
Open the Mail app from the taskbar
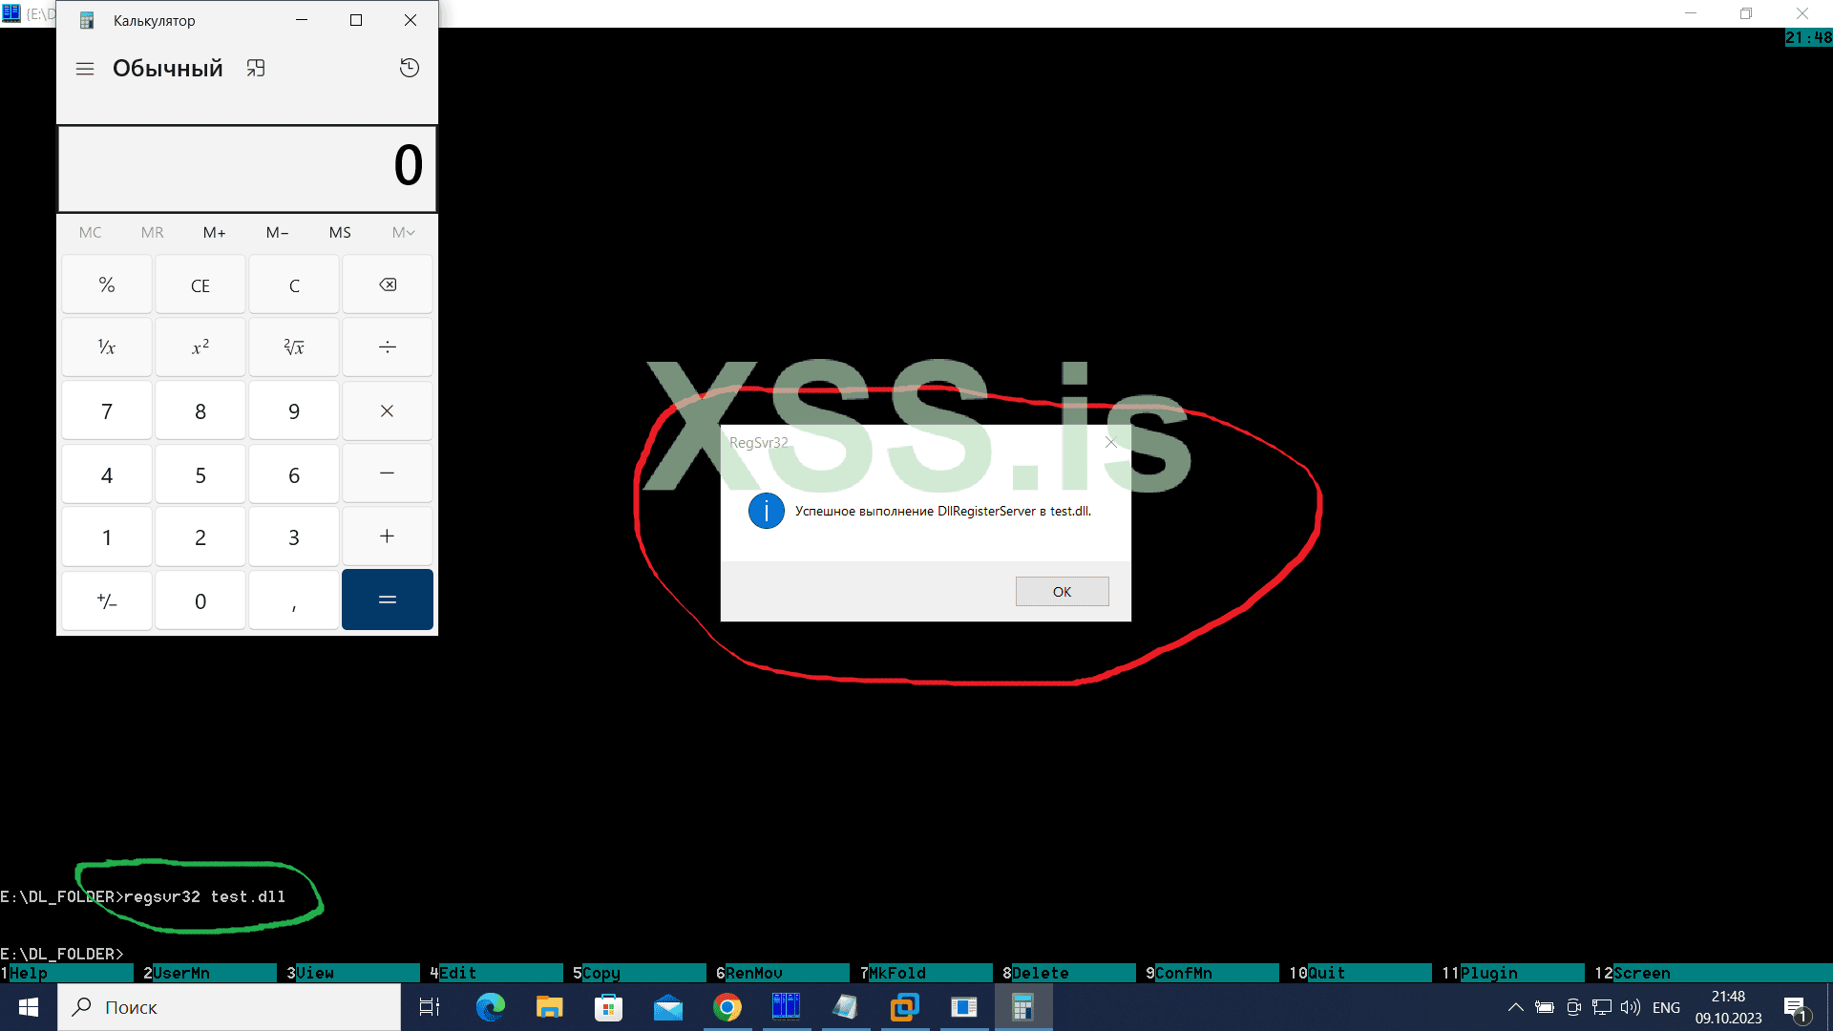click(x=668, y=1007)
